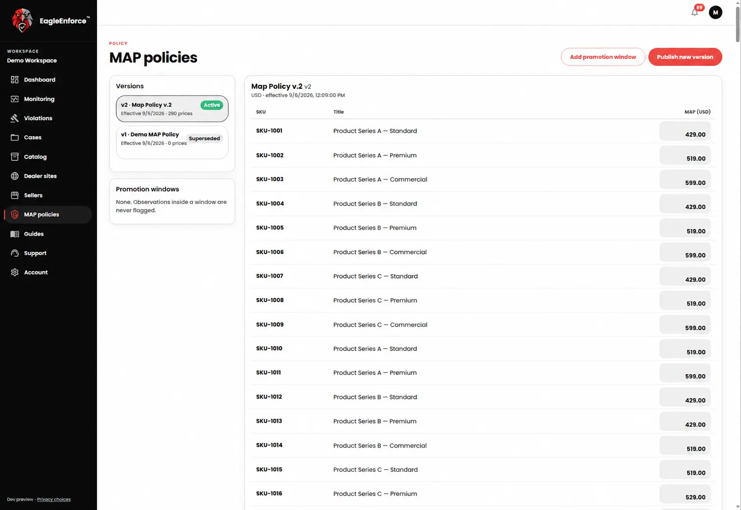Edit MAP price for SKU-1001
This screenshot has height=510, width=741.
tap(685, 131)
